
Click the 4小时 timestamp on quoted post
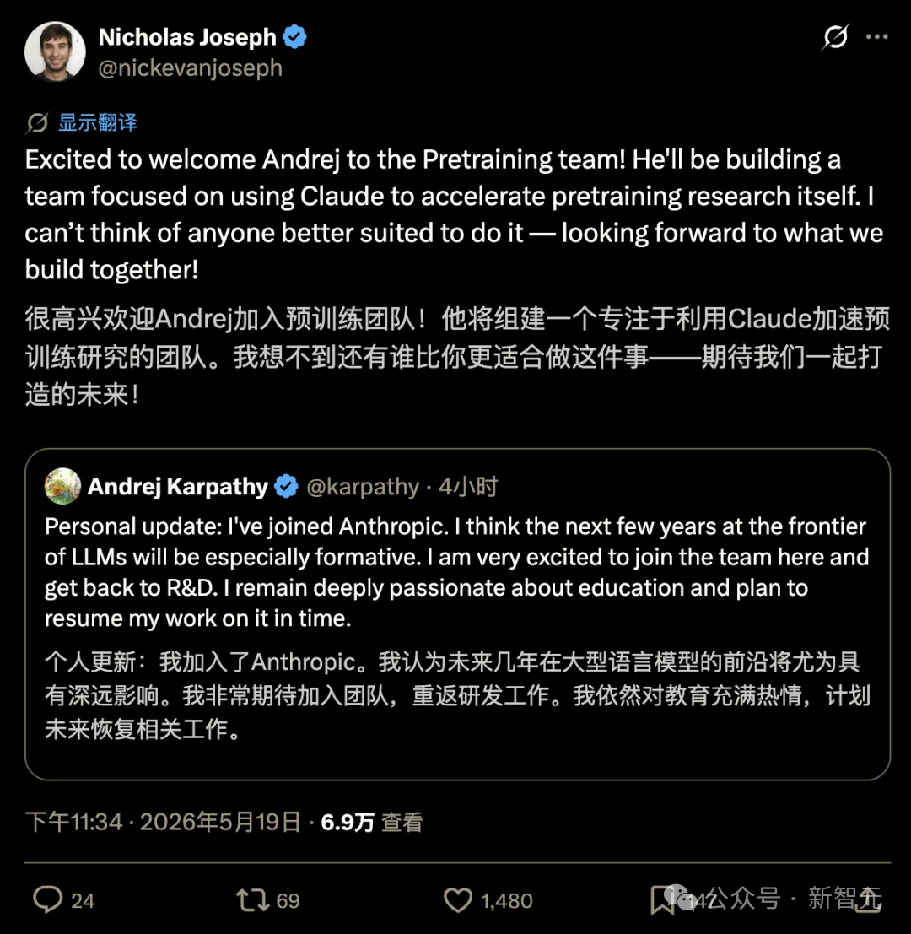point(468,487)
